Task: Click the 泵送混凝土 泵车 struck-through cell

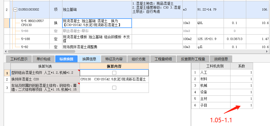Action: [x=97, y=31]
